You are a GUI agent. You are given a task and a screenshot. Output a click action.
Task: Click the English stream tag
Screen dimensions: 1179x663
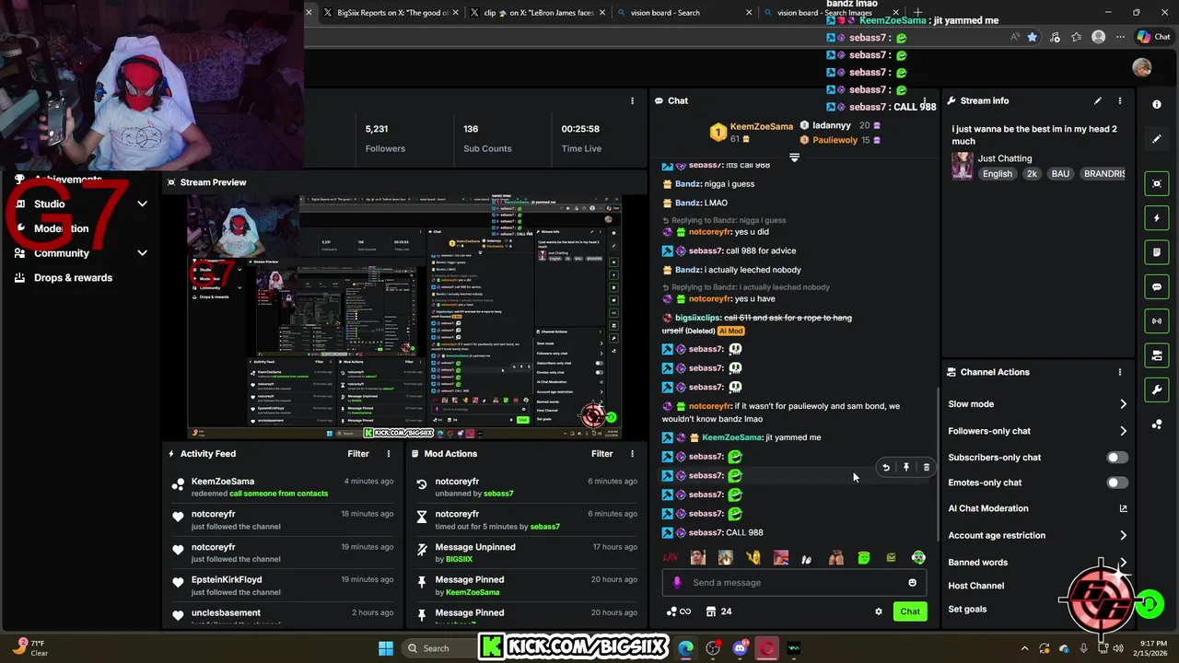(997, 174)
